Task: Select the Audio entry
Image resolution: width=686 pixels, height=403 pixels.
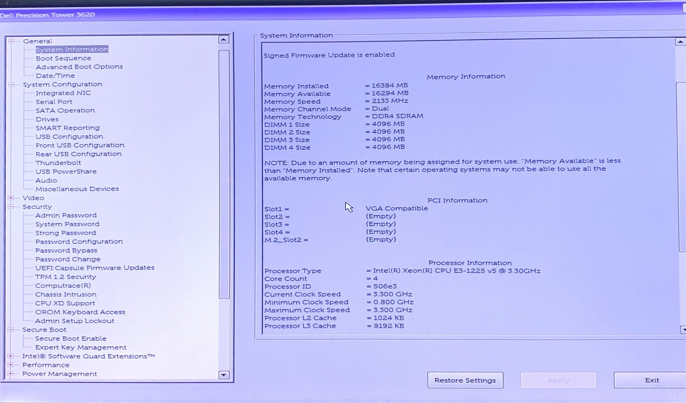Action: coord(46,180)
